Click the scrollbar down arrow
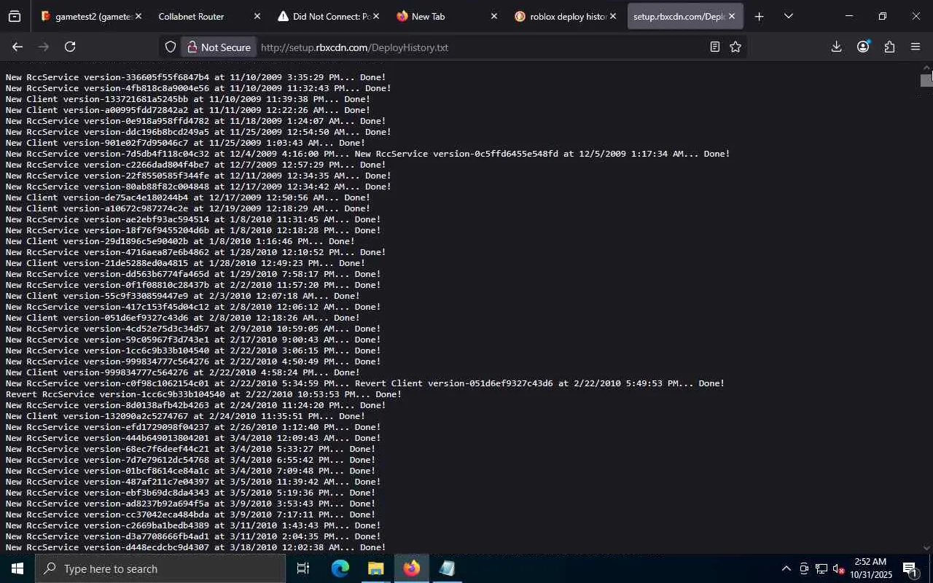933x583 pixels. 926,548
